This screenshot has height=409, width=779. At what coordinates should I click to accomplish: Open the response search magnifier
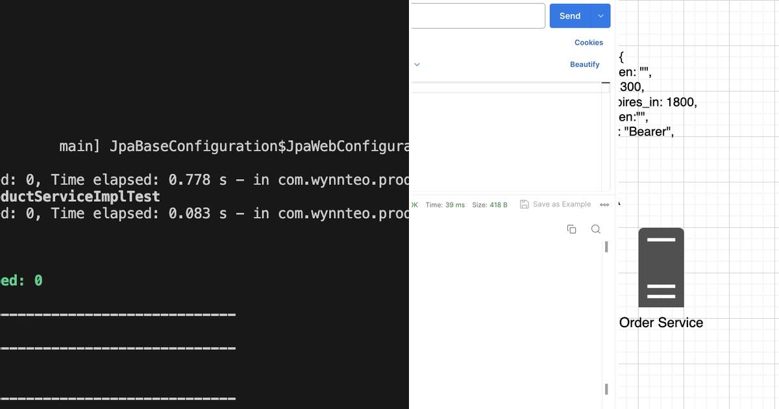[x=595, y=229]
